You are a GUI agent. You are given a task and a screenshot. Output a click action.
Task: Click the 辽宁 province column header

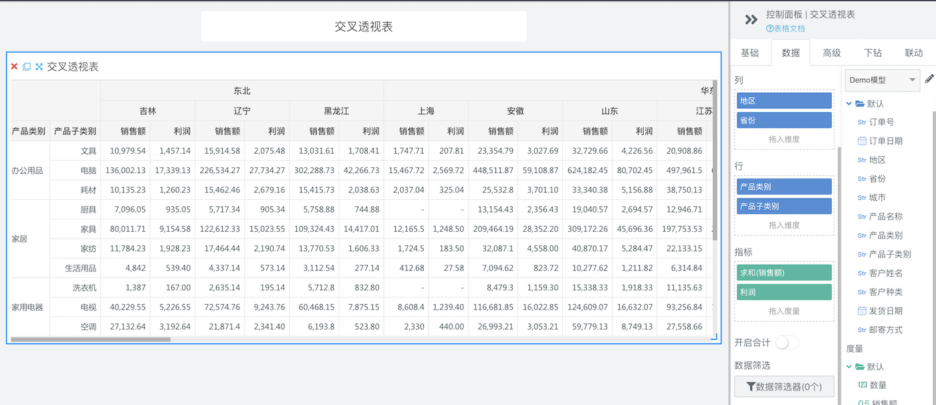coord(242,111)
